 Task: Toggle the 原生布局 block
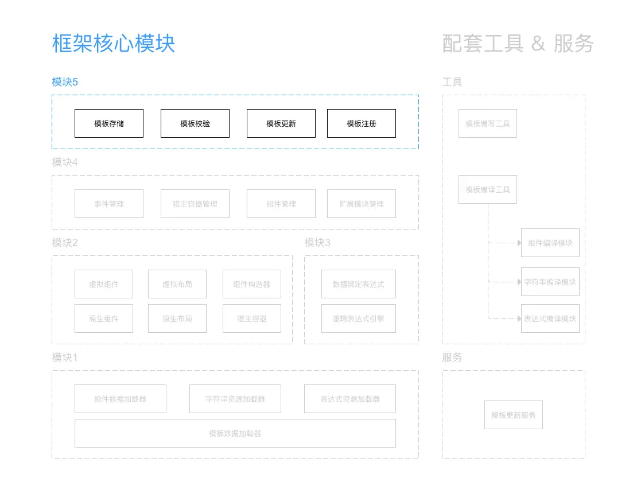tap(177, 318)
